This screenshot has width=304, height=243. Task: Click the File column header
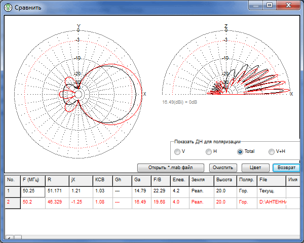[272, 181]
